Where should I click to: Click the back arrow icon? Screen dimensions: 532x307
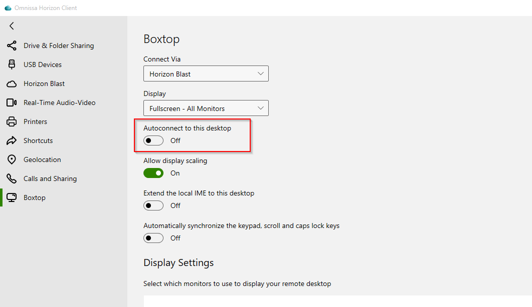(12, 25)
